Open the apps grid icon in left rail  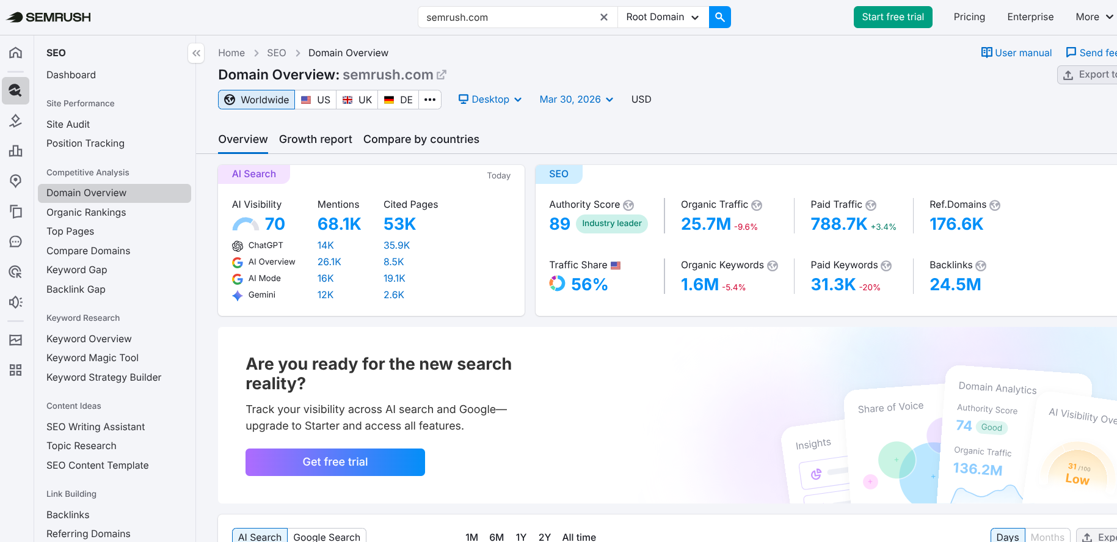click(x=16, y=370)
